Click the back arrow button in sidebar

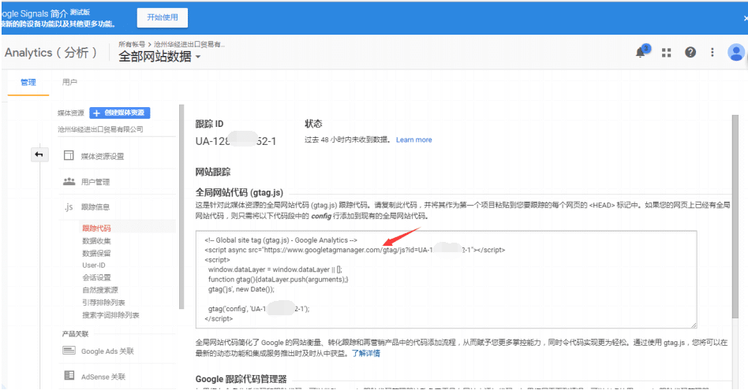39,154
